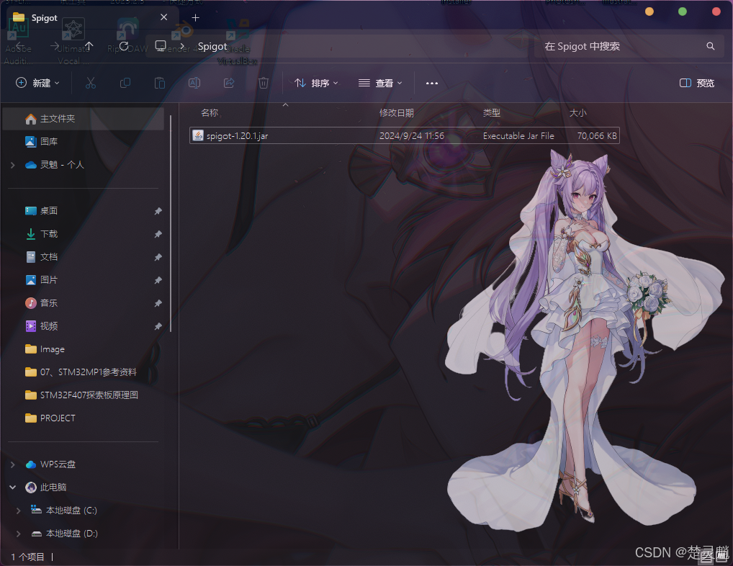Image resolution: width=733 pixels, height=566 pixels.
Task: Sort by Name (名称) column header
Action: 210,112
